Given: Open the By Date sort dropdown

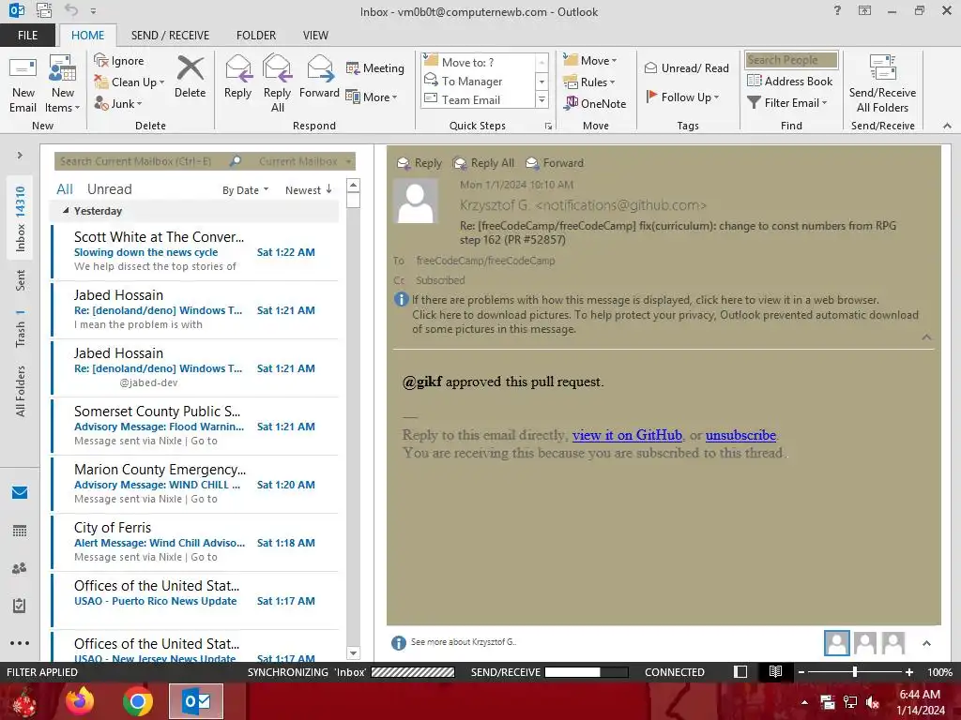Looking at the screenshot, I should click(245, 190).
